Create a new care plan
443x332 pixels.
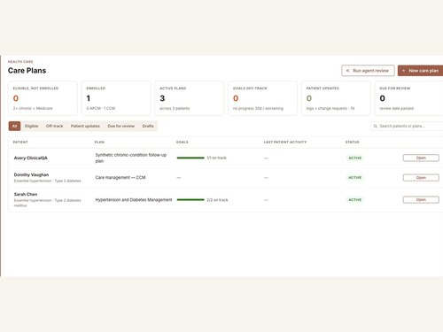(420, 71)
